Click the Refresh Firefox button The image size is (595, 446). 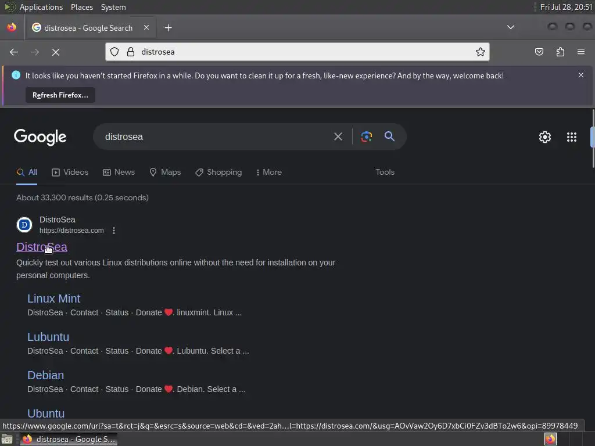tap(60, 95)
